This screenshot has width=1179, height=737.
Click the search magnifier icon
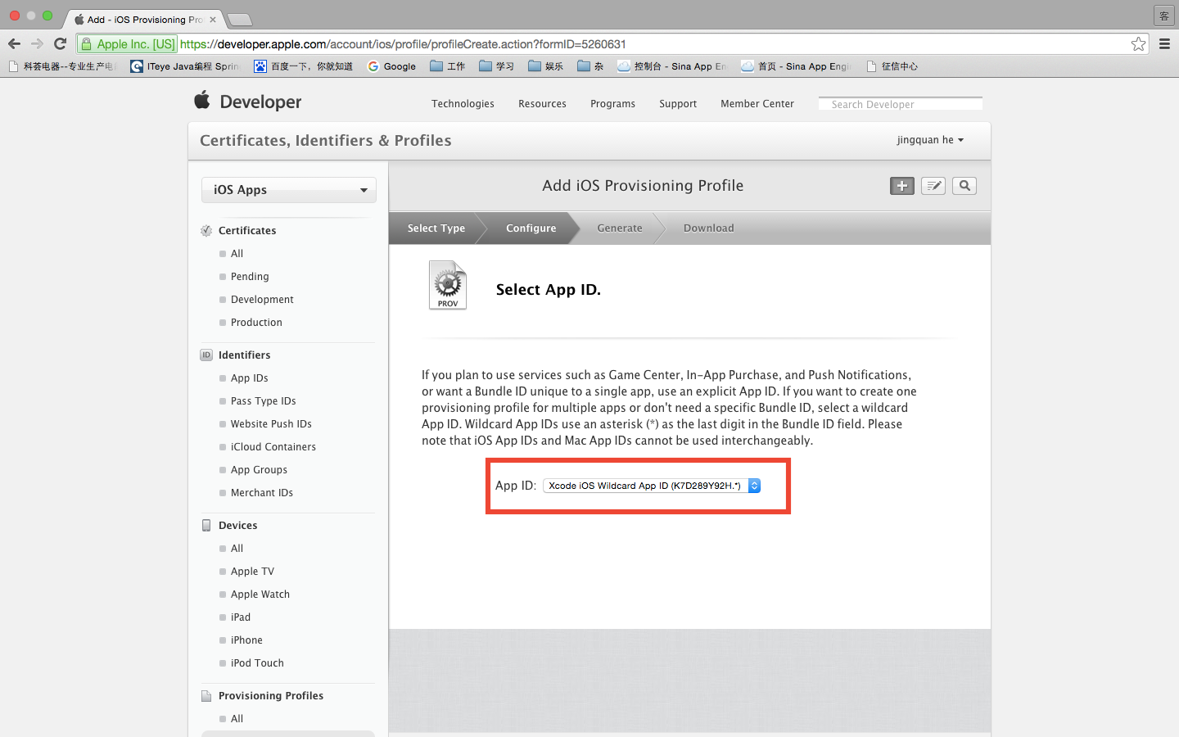pyautogui.click(x=964, y=186)
